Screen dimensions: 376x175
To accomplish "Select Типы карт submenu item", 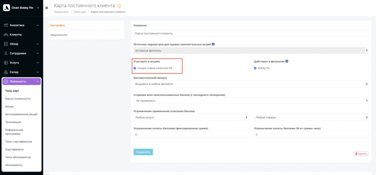I will 12,91.
